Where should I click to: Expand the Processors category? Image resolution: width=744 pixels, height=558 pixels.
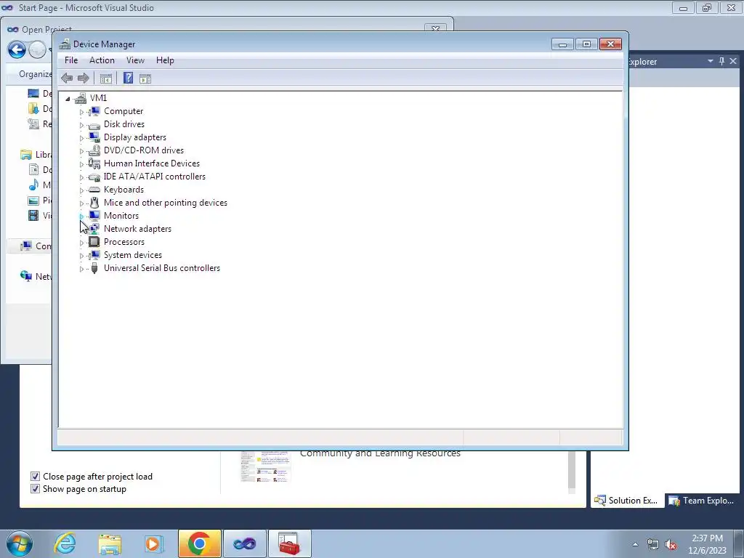point(81,243)
